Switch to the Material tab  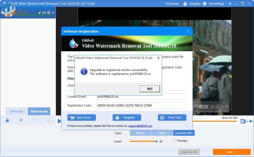pos(16,111)
